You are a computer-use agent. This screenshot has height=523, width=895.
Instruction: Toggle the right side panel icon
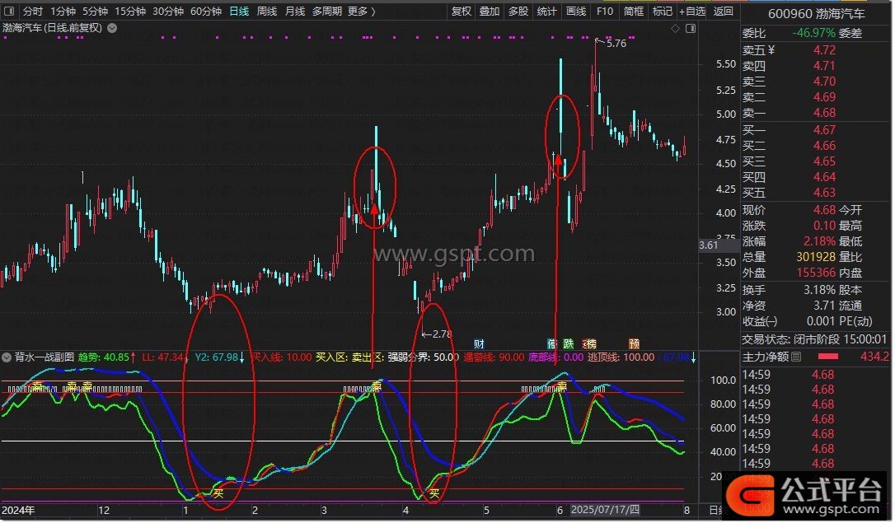tap(691, 29)
